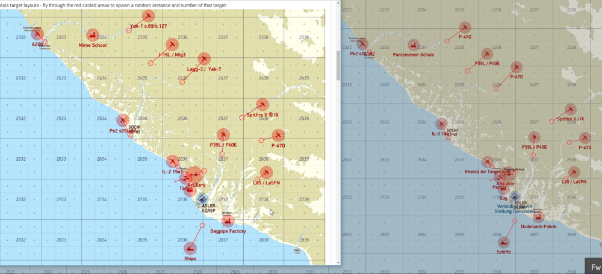Select the La5 / La5FN icon in left map
This screenshot has height=274, width=602.
click(266, 173)
